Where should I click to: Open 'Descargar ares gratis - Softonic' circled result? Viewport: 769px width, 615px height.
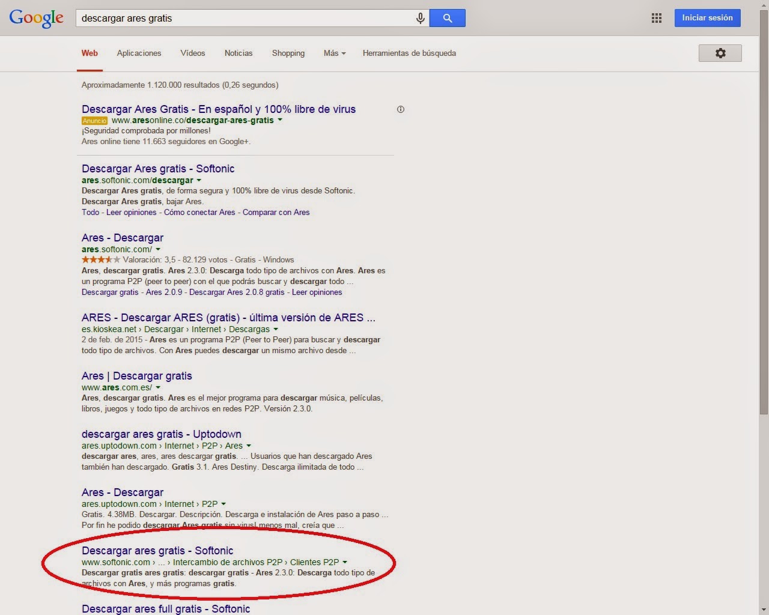tap(157, 551)
